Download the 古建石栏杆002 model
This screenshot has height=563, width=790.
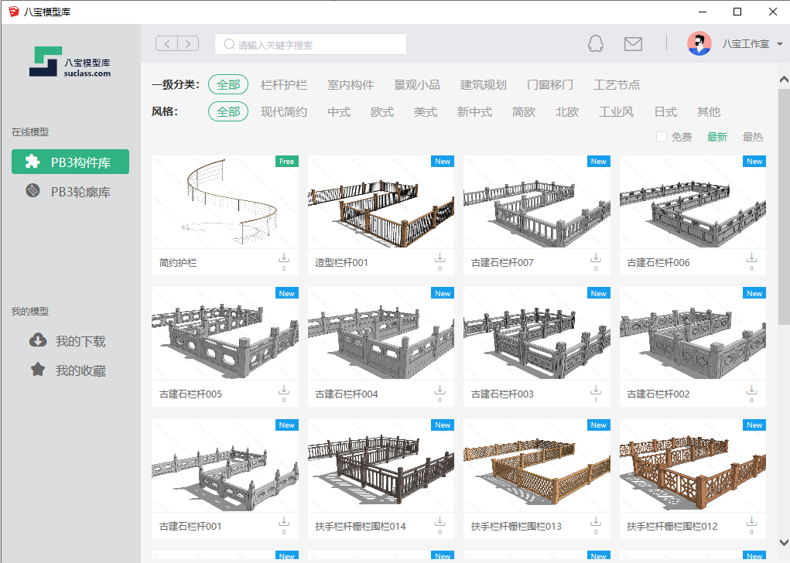(752, 390)
